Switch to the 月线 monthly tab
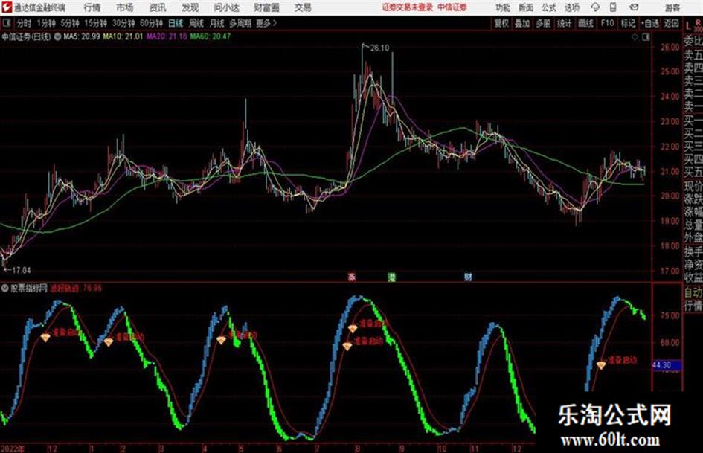The height and width of the screenshot is (453, 703). tap(217, 23)
